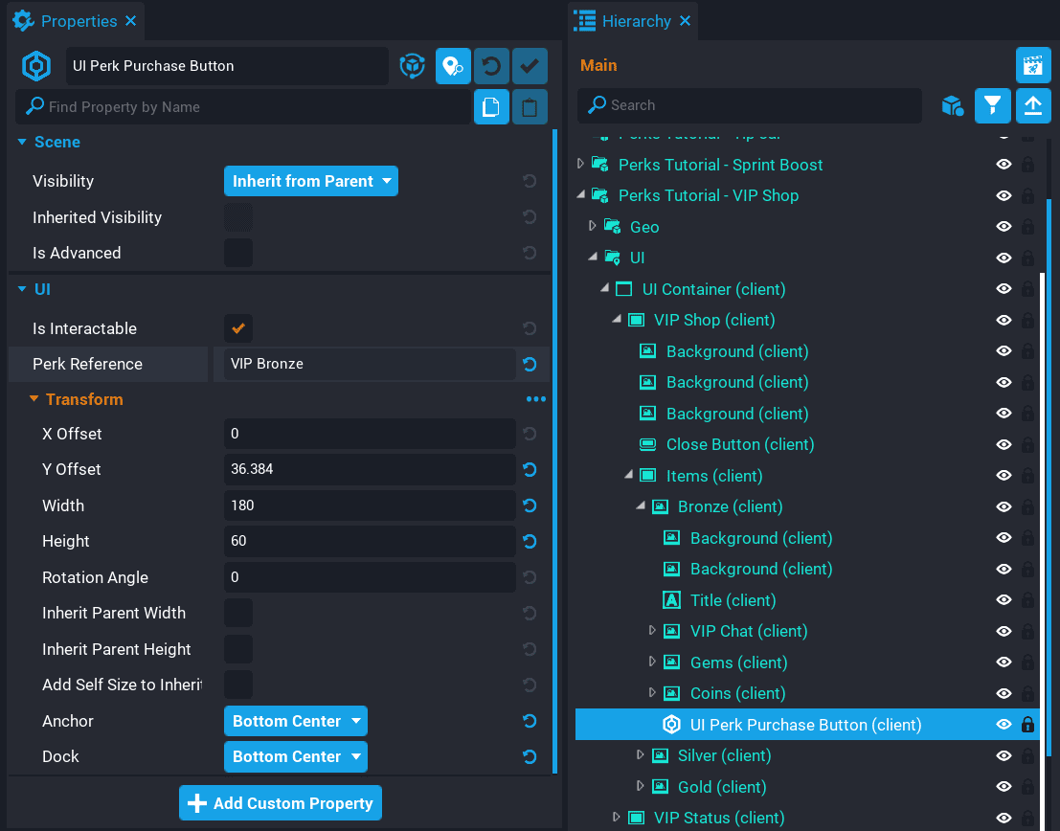This screenshot has width=1060, height=831.
Task: Click the Add Custom Property button
Action: (x=281, y=803)
